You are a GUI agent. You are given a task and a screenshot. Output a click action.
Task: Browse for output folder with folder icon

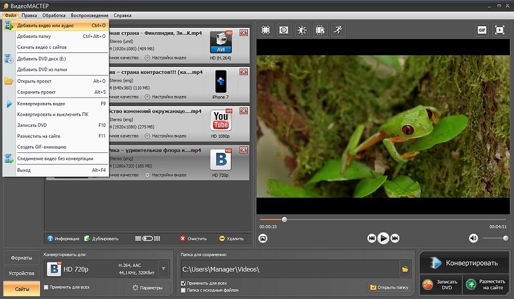[405, 269]
